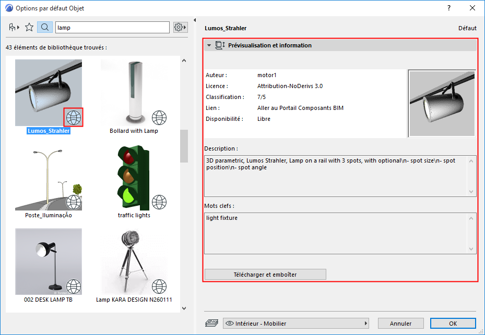Click the Annuler button

click(400, 323)
